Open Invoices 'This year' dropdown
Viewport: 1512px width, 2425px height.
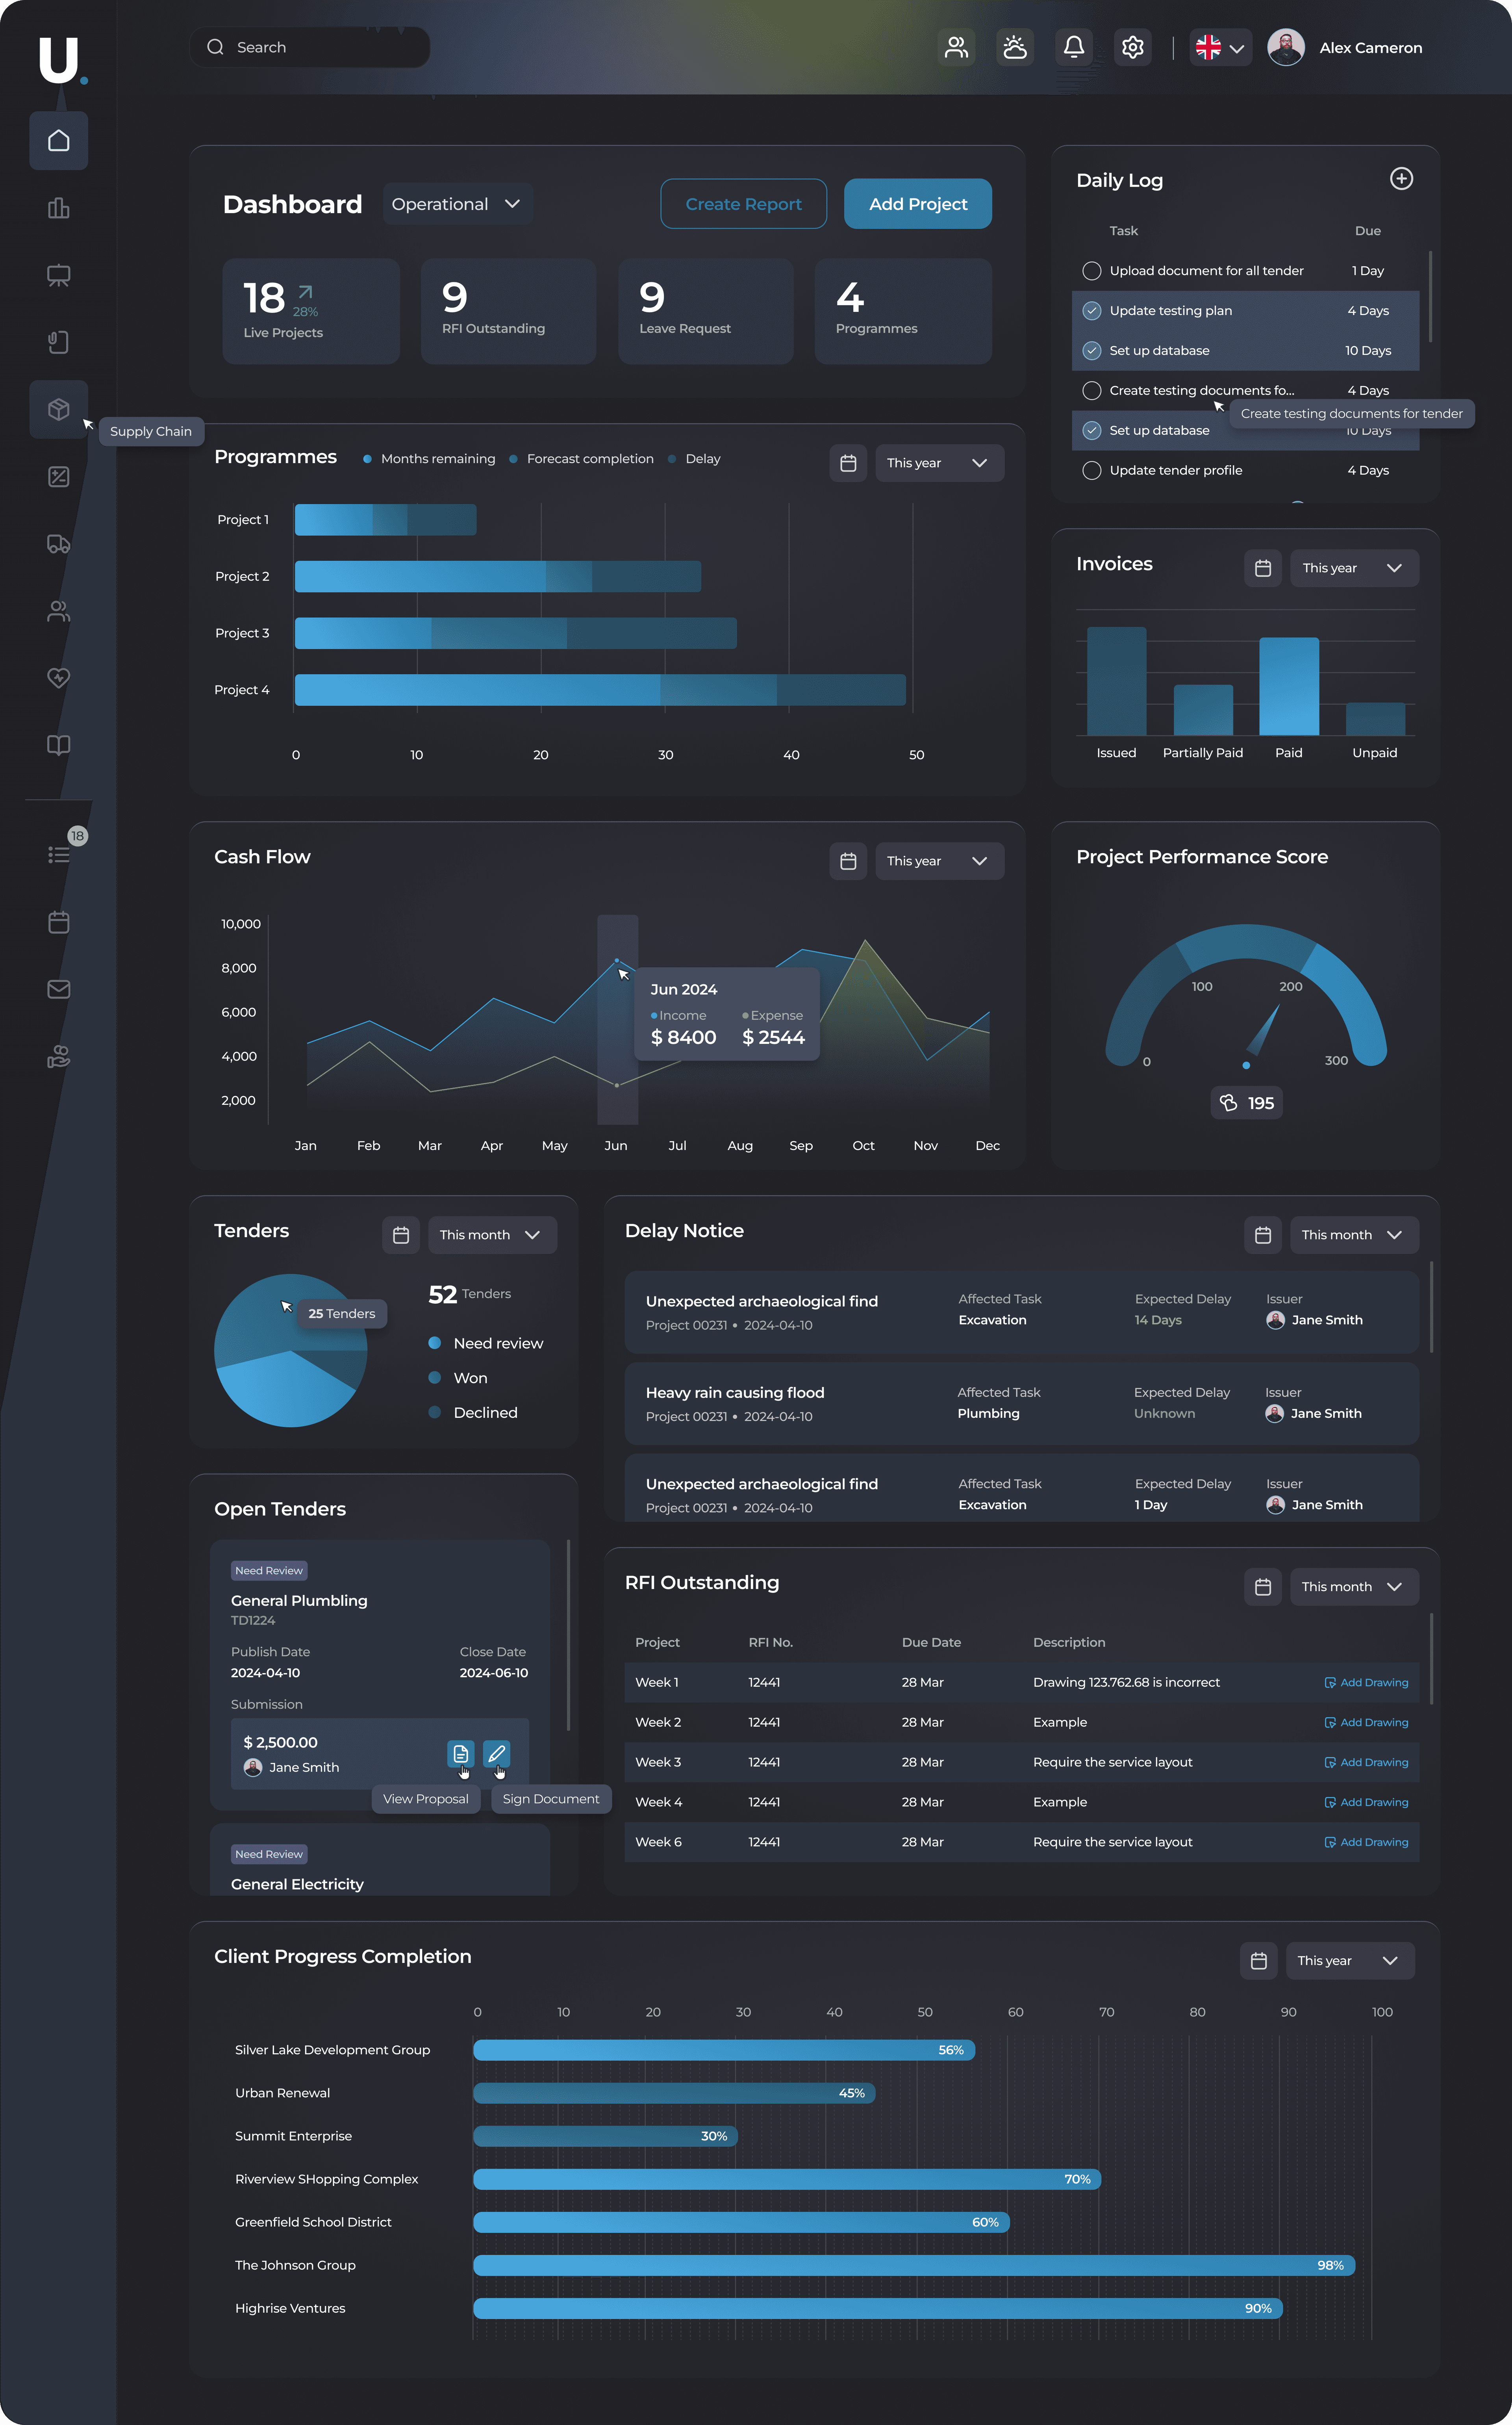point(1354,568)
